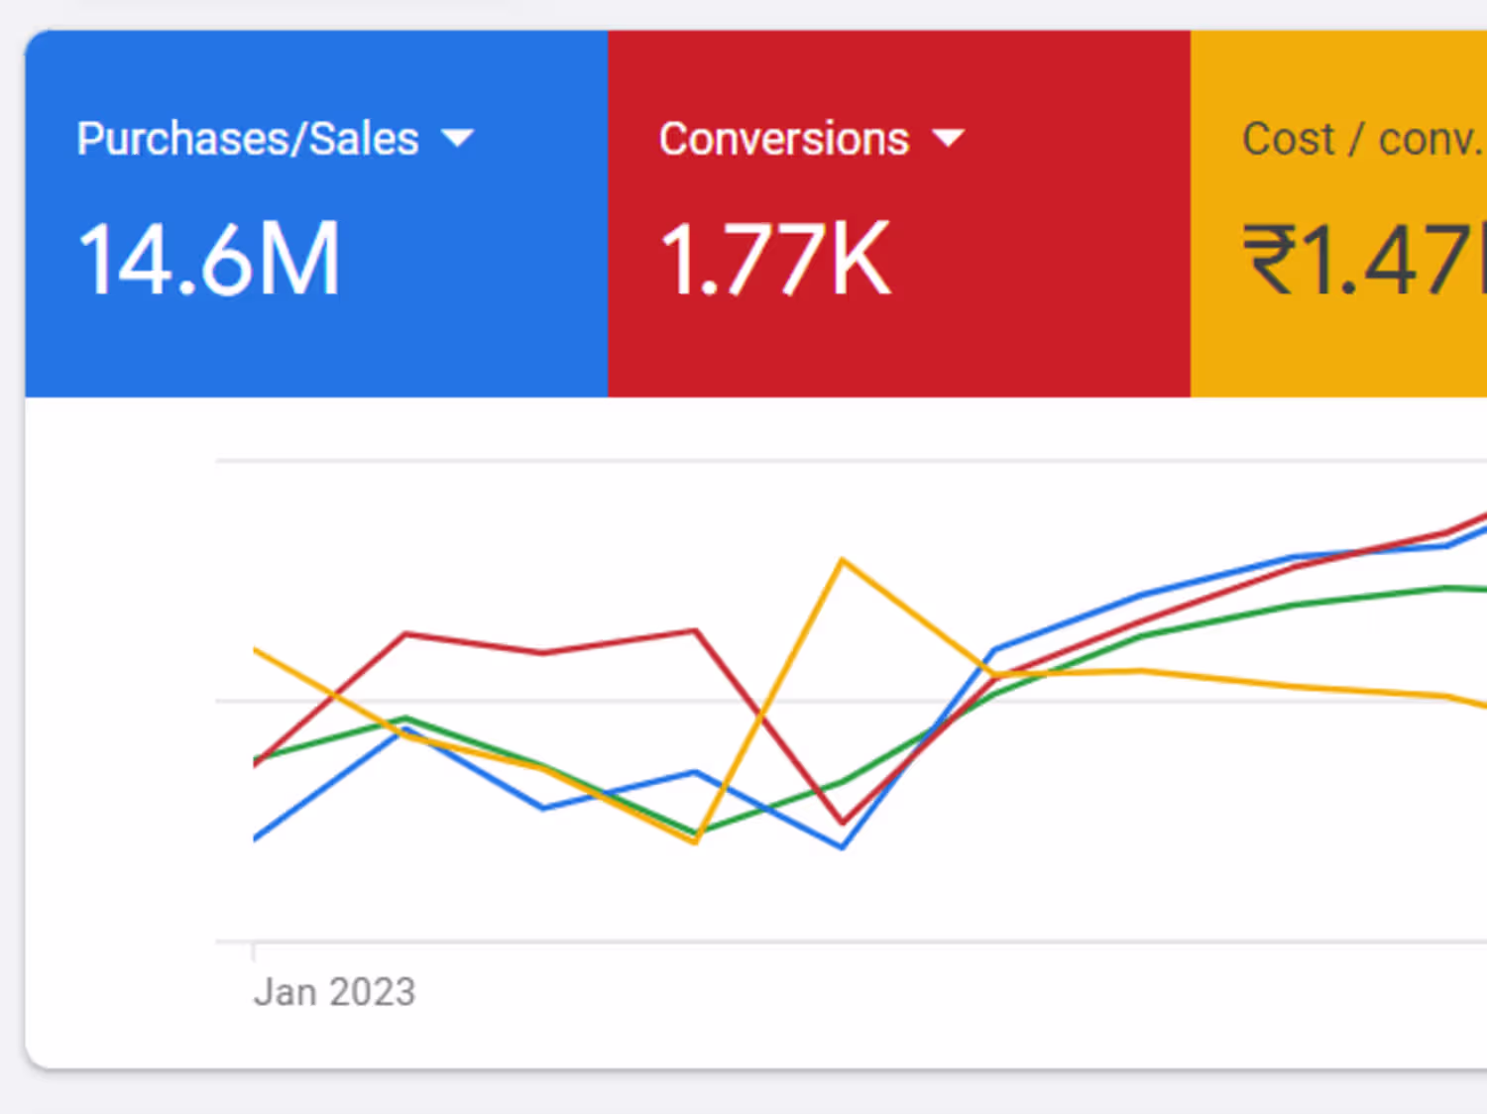The image size is (1487, 1114).
Task: Click the 14.6M value on blue card
Action: click(x=209, y=260)
